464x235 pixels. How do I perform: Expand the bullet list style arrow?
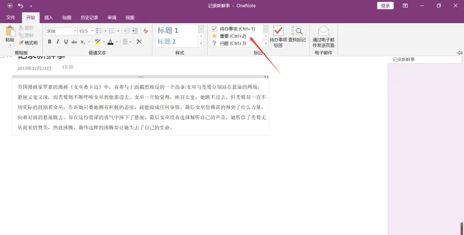106,31
